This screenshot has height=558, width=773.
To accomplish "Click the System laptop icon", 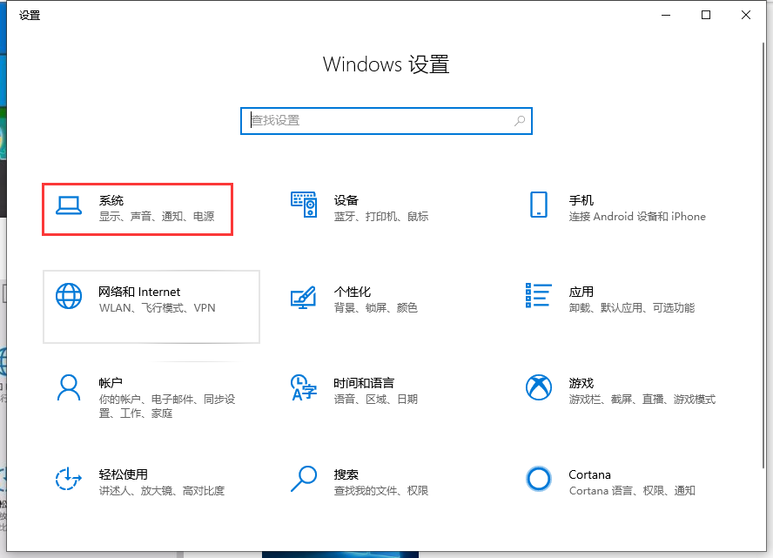I will [x=69, y=205].
